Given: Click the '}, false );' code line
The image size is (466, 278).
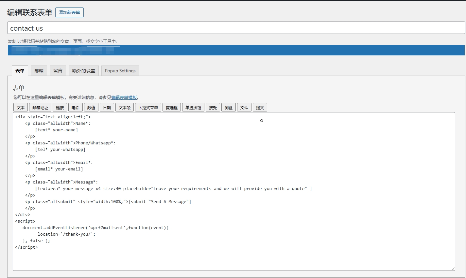Looking at the screenshot, I should click(36, 241).
